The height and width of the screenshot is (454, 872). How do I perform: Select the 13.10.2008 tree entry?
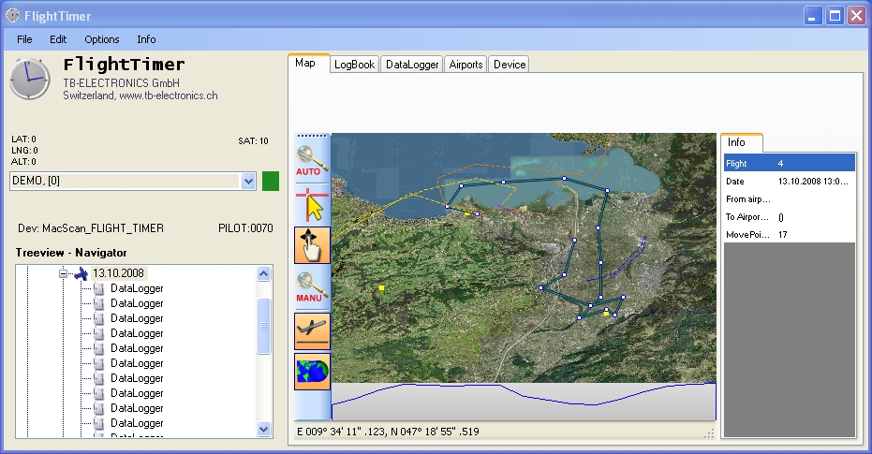point(118,272)
